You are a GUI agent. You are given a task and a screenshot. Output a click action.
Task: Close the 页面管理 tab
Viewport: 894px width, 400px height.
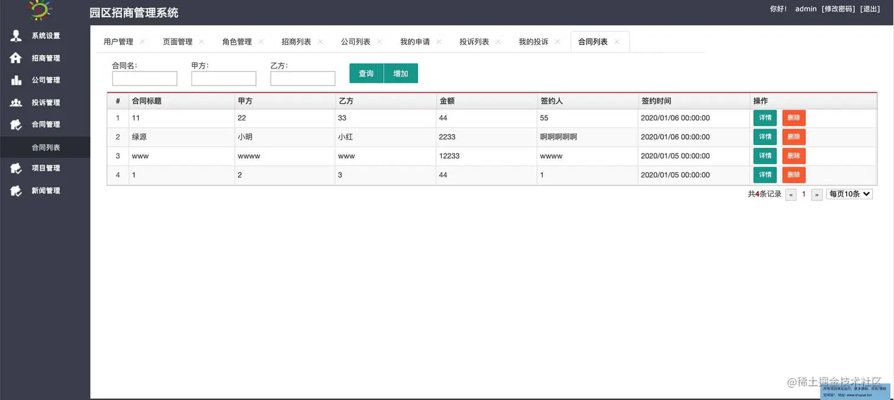pyautogui.click(x=201, y=41)
